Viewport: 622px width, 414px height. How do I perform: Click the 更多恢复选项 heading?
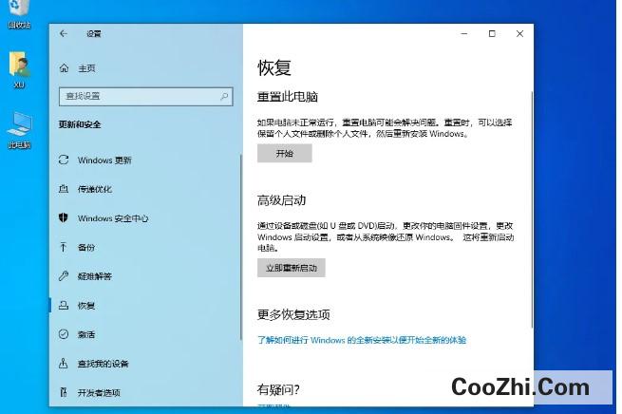coord(293,314)
